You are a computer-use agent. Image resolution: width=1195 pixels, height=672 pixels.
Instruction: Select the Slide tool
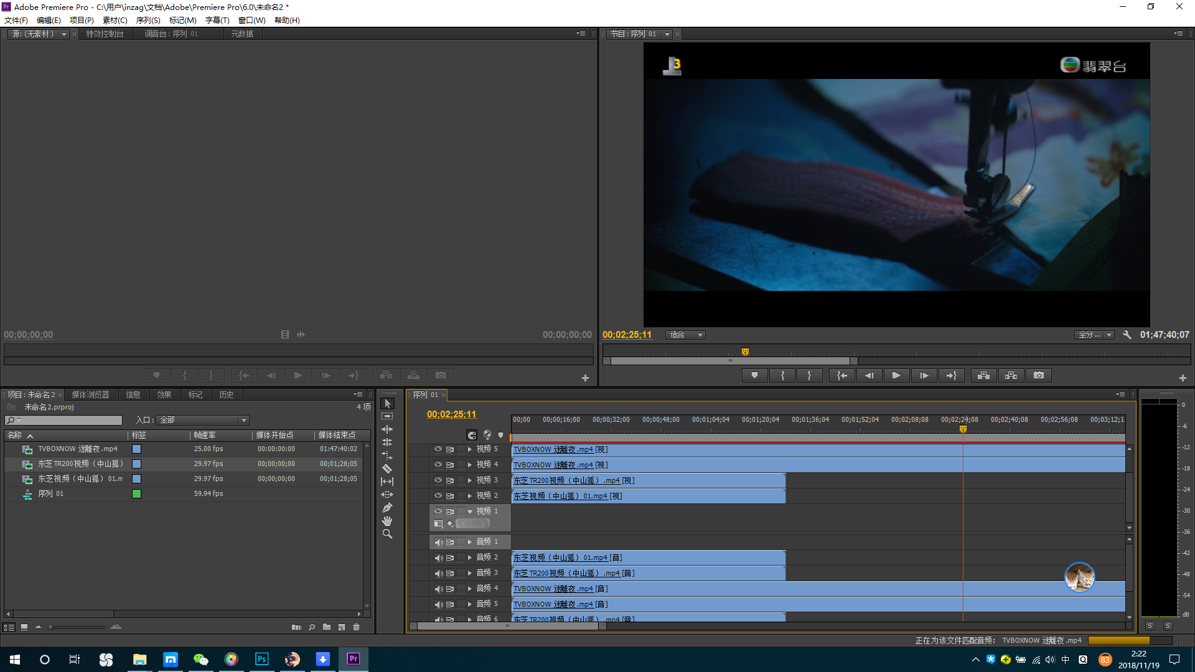tap(387, 495)
